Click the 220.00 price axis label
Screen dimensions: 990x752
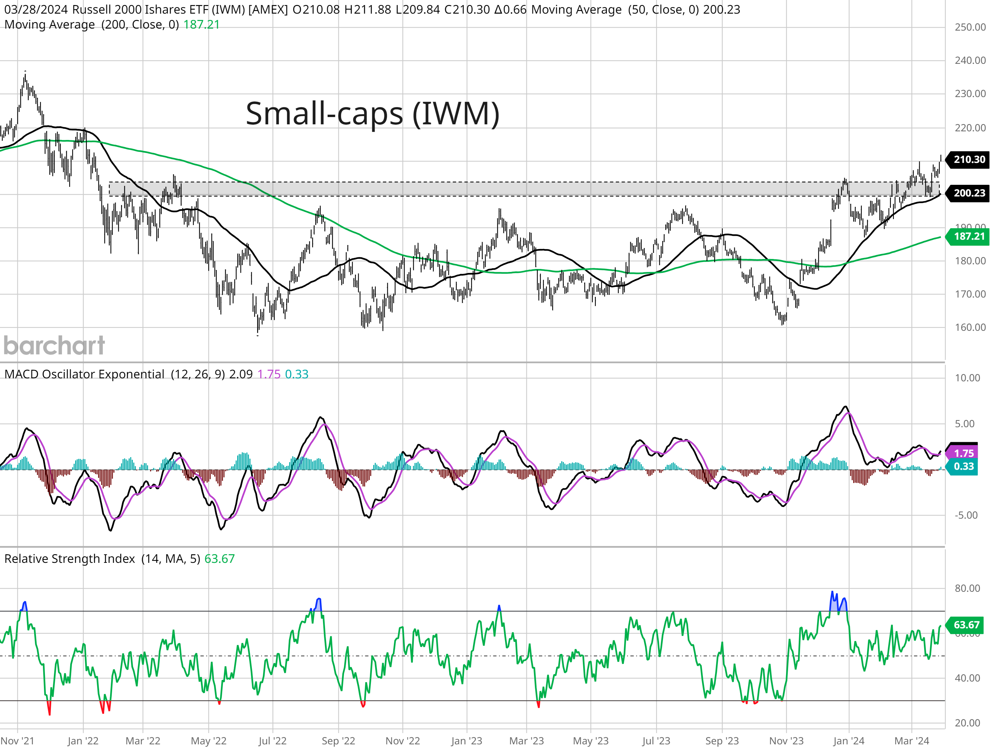[x=970, y=128]
